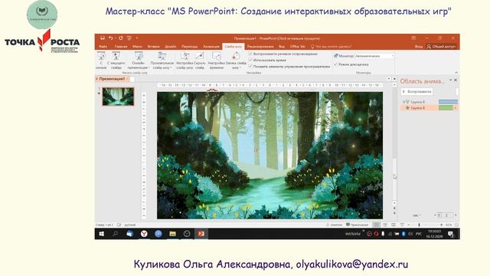Toggle Show media controls checkbox
Viewport: 490px width, 276px height.
[250, 67]
